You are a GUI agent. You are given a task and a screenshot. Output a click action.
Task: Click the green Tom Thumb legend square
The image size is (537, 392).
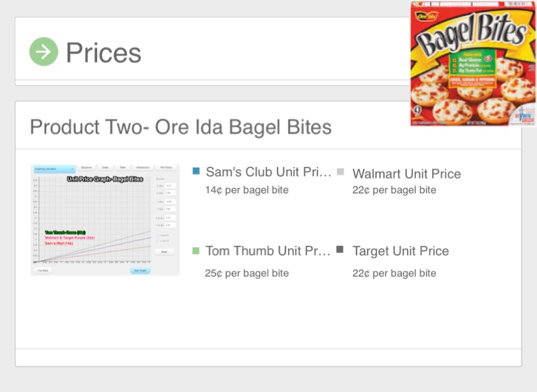click(x=196, y=250)
